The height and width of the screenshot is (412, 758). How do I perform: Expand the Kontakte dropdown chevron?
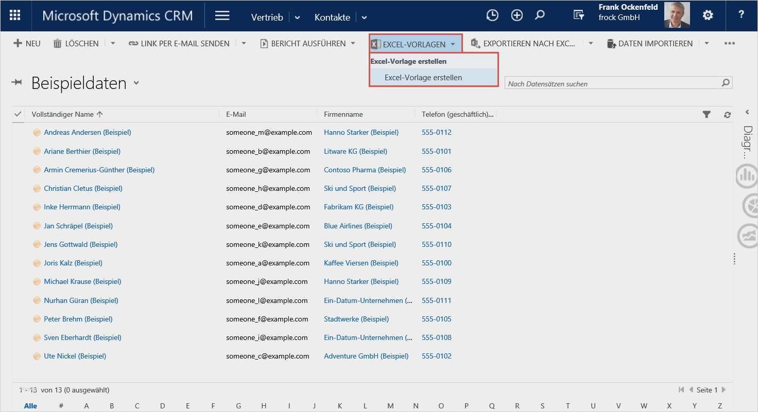364,17
